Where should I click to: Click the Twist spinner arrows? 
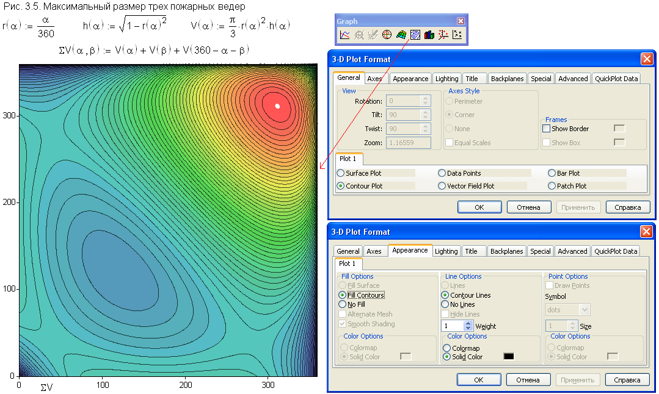pyautogui.click(x=425, y=129)
